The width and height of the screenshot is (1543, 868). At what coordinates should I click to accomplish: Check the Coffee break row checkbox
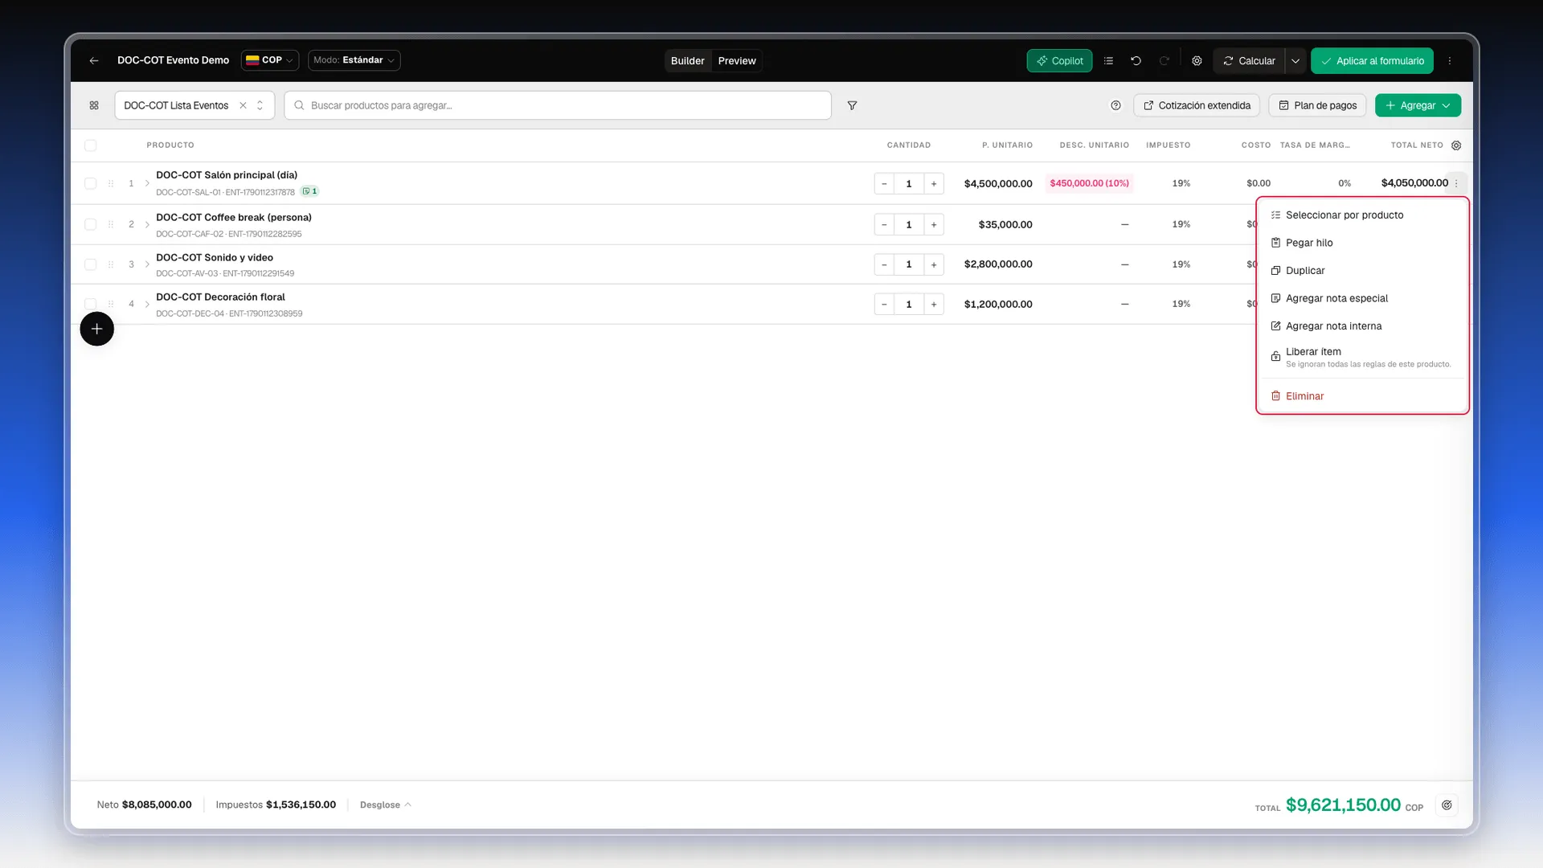pos(90,224)
